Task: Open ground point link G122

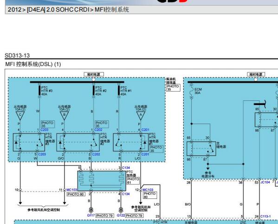Action: (121, 215)
